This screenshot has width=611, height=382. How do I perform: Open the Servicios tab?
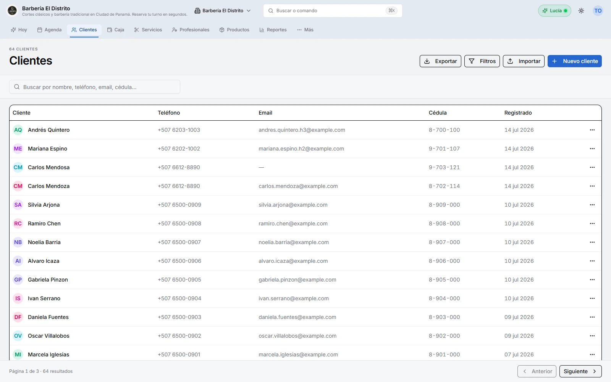pos(148,30)
